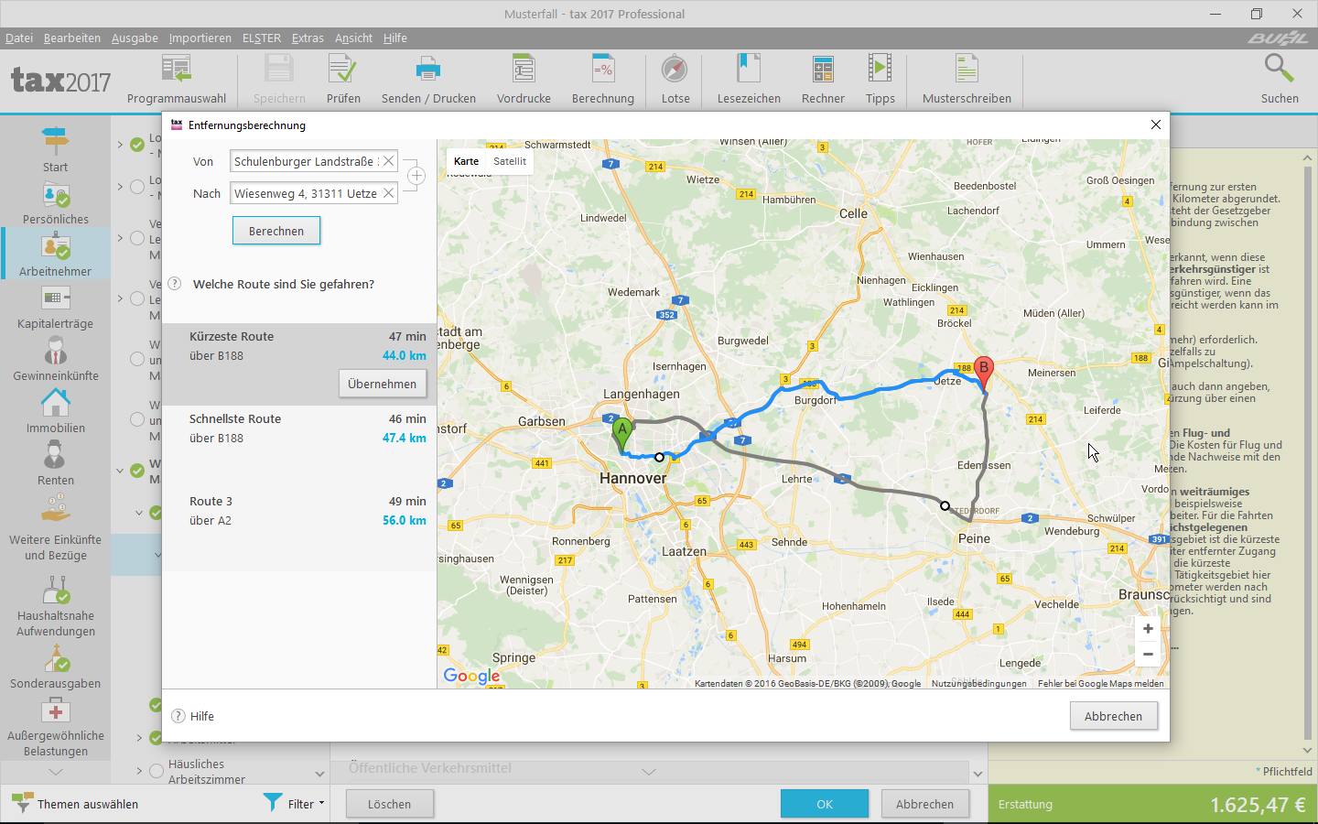The image size is (1318, 824).
Task: Open Immobilien section in sidebar
Action: point(55,412)
